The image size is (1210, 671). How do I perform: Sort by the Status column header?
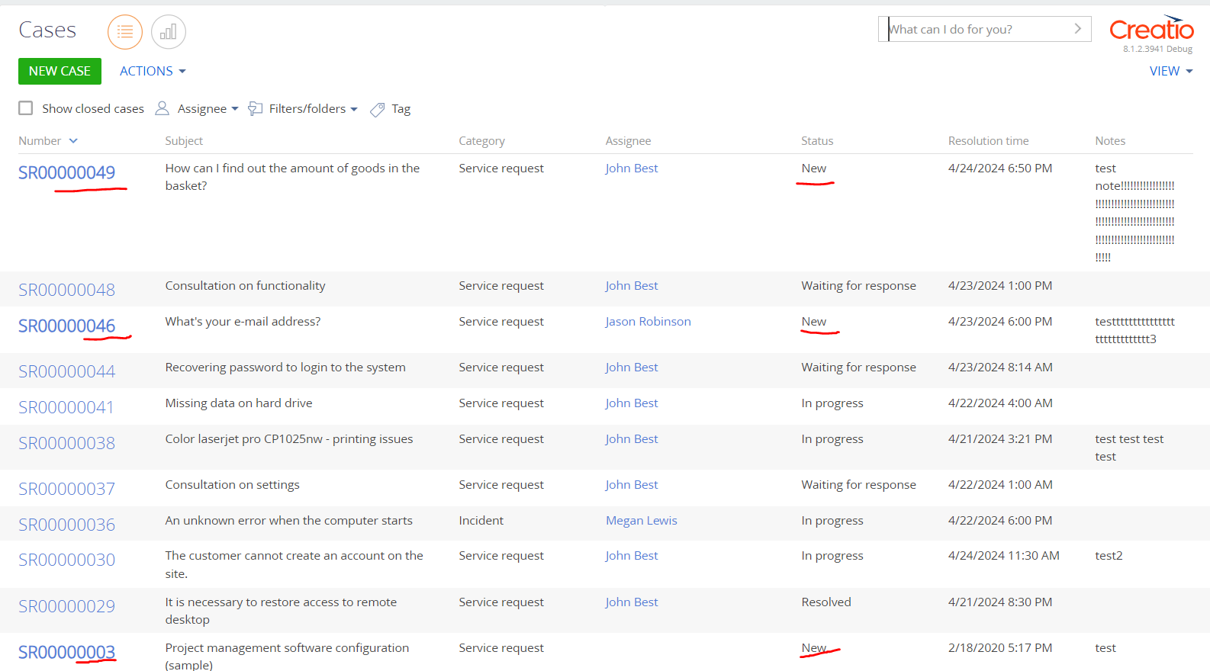816,141
